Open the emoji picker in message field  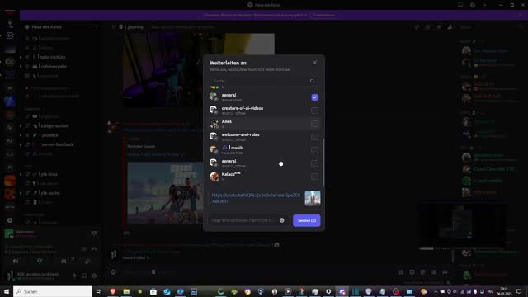282,220
